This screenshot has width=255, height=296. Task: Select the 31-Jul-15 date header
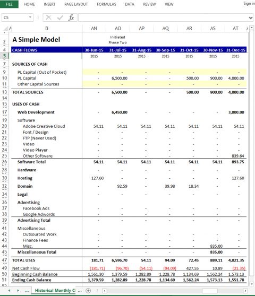pos(118,50)
